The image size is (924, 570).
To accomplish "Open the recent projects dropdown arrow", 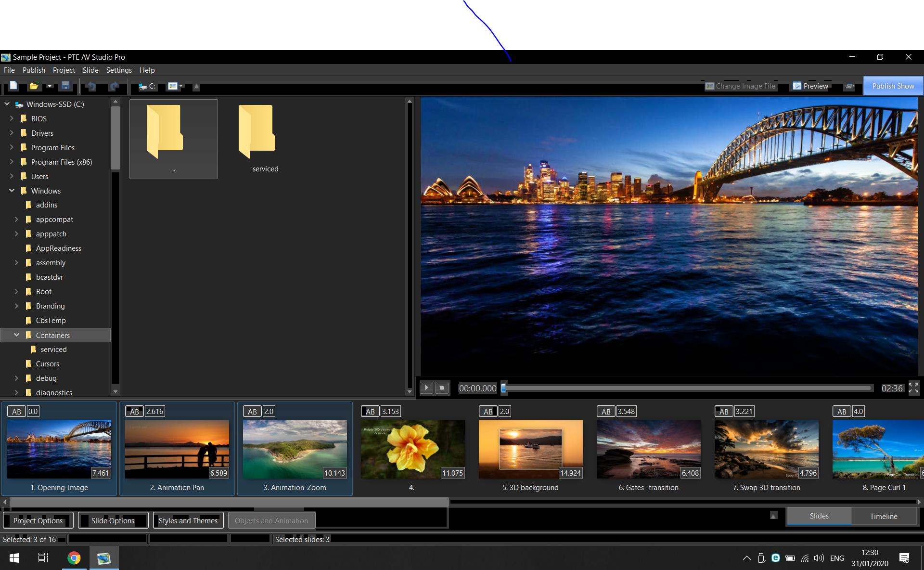I will [x=49, y=86].
